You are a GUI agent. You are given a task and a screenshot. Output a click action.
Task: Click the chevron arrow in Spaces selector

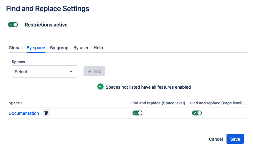coord(71,71)
